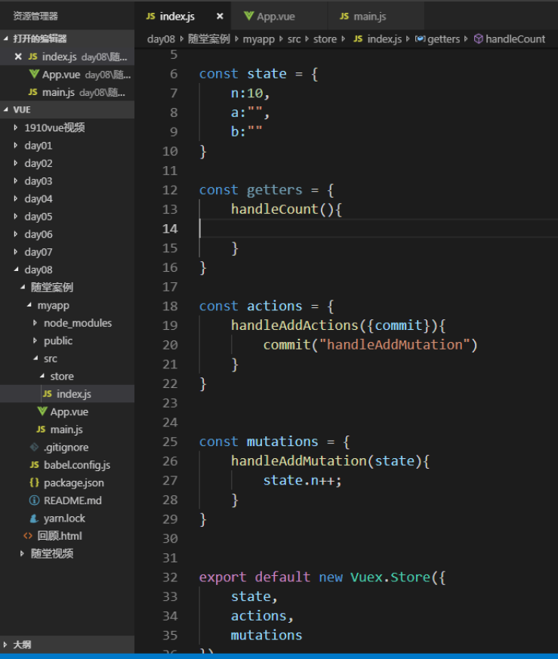
Task: Collapse the store folder
Action: tap(67, 376)
